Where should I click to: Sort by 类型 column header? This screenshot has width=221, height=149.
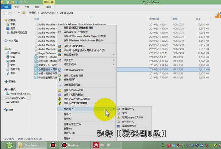(175, 19)
